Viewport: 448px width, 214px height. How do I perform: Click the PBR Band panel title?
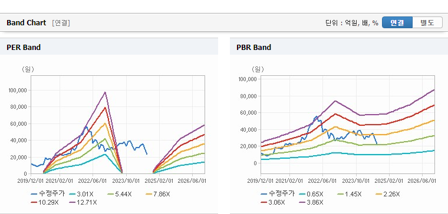pyautogui.click(x=253, y=47)
